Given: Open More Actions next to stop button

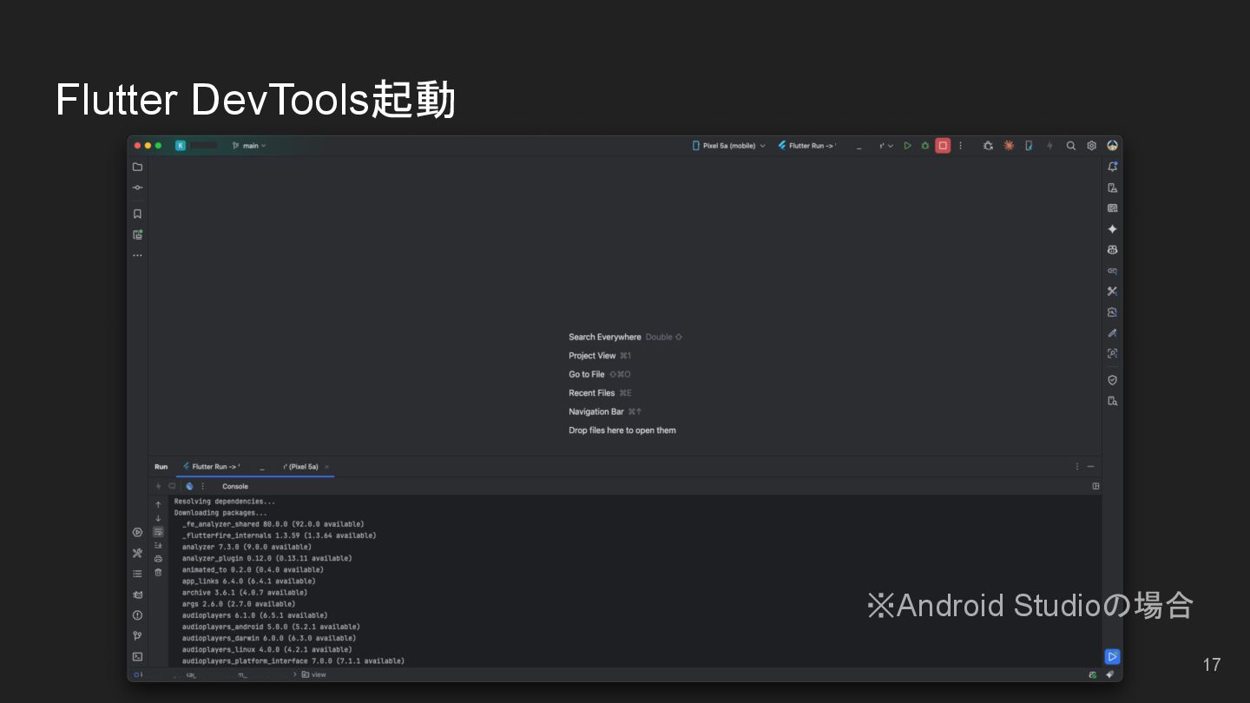Looking at the screenshot, I should (x=960, y=146).
